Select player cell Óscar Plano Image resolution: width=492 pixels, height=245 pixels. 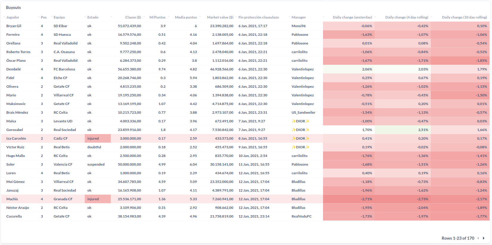coord(16,61)
